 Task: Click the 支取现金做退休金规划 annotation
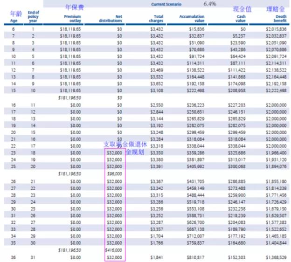[x=122, y=148]
